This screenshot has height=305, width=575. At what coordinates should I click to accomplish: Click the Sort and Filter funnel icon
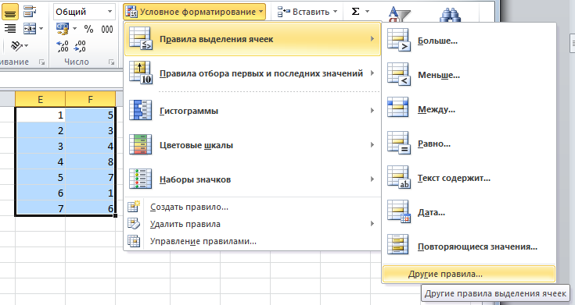point(399,14)
